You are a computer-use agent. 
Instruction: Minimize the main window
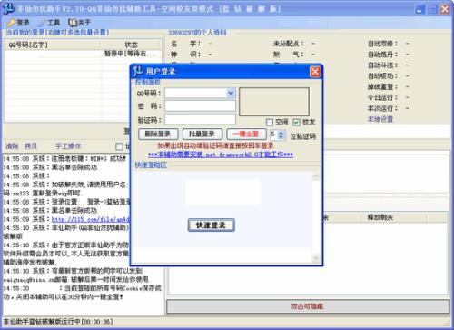(x=419, y=9)
